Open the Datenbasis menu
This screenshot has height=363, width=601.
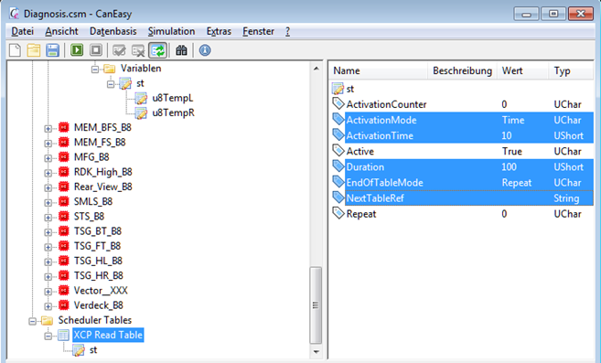tap(113, 31)
